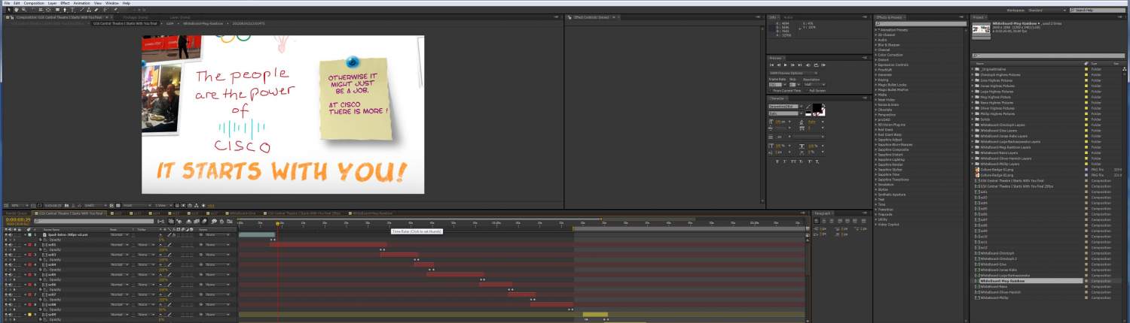Enable Full Screen checkbox in Preview
Image resolution: width=1130 pixels, height=323 pixels.
pos(806,91)
